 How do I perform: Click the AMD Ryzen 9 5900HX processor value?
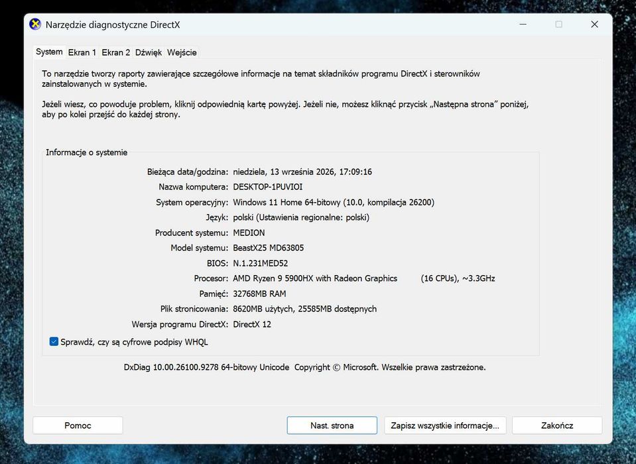[x=364, y=278]
